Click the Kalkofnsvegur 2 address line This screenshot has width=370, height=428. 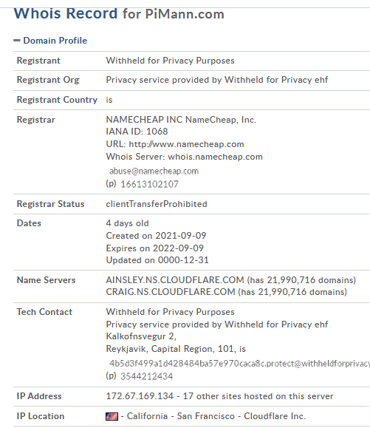pyautogui.click(x=141, y=336)
